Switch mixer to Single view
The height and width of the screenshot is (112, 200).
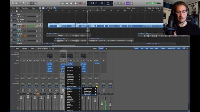pos(95,48)
